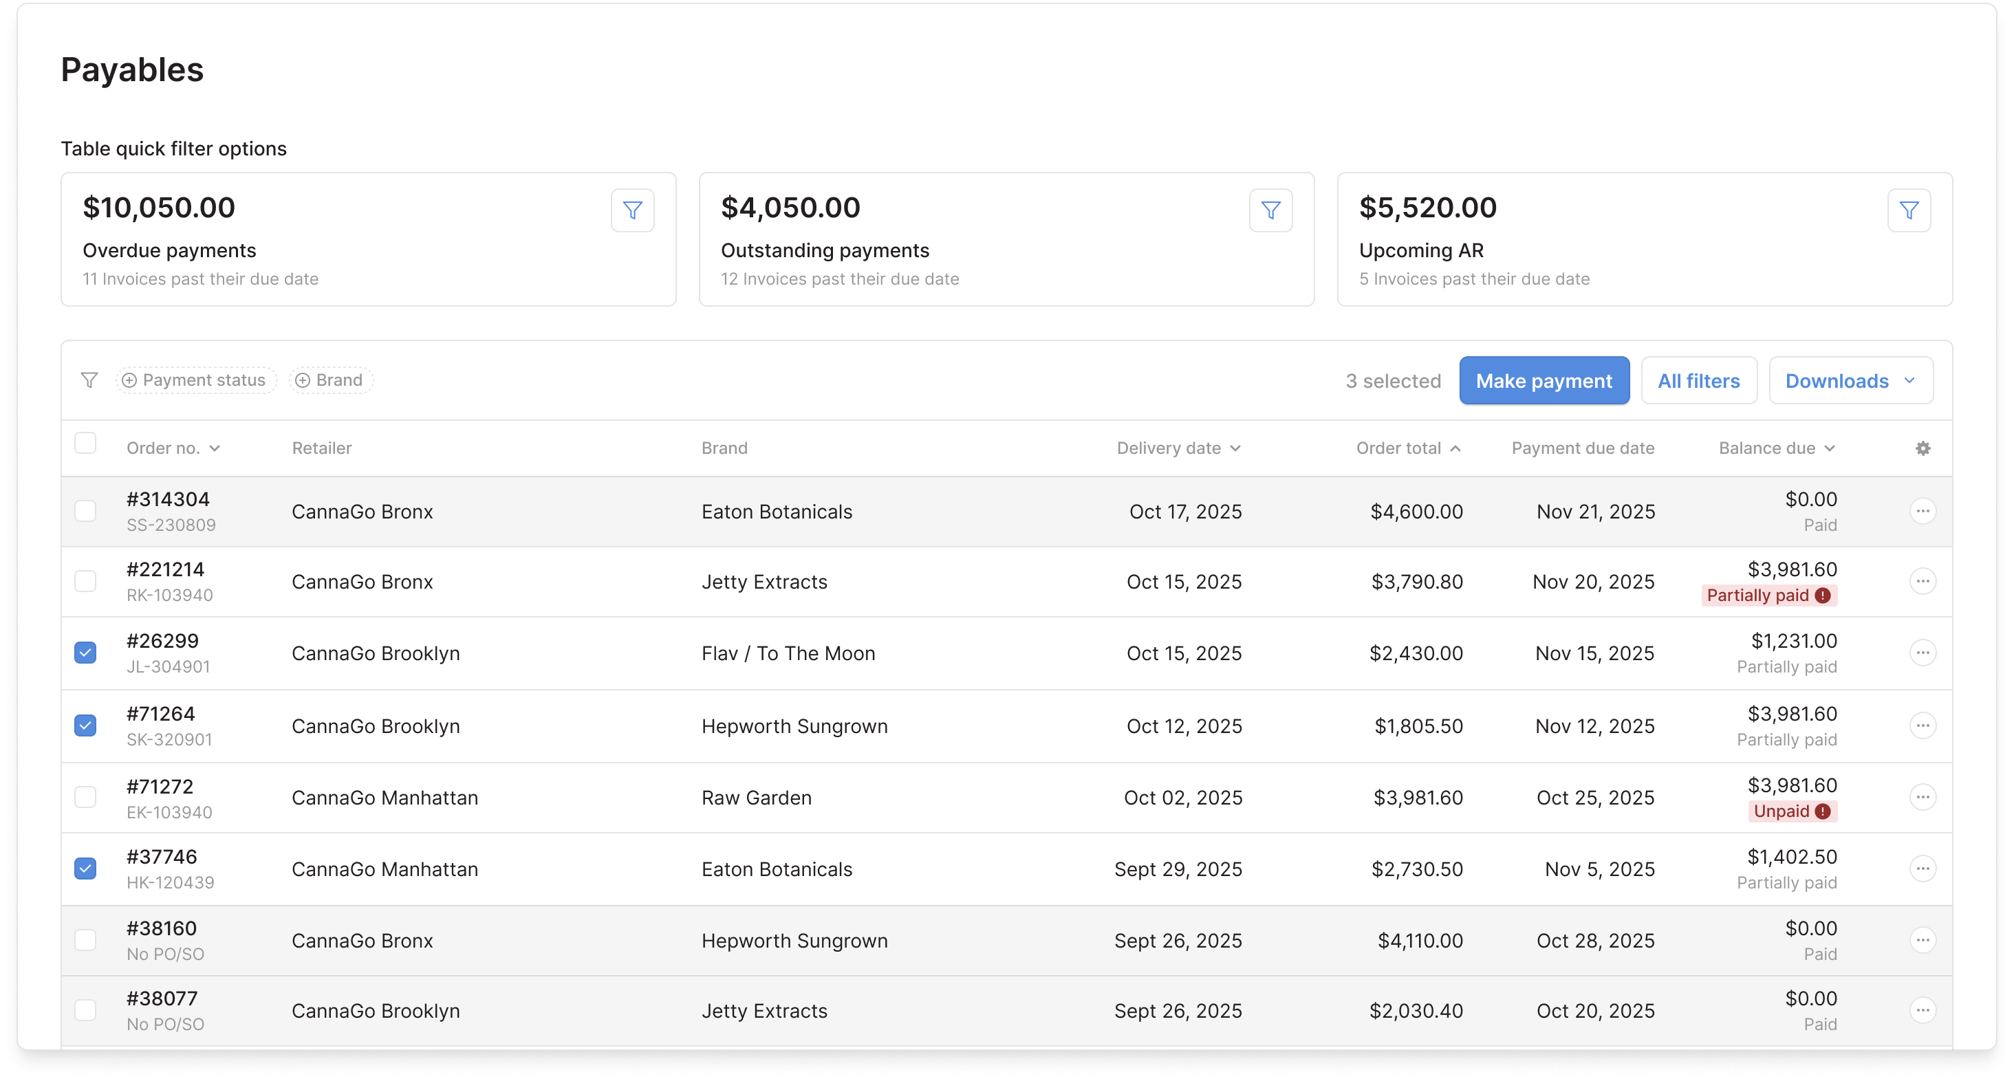Viewport: 2014px width, 1081px height.
Task: Click the alert icon on the Unpaid badge
Action: coord(1823,811)
